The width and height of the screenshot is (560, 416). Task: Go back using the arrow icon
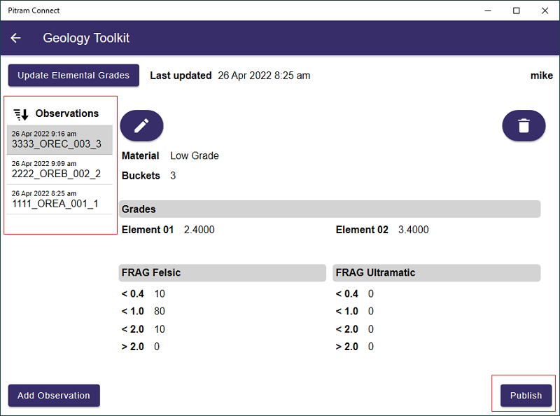15,38
